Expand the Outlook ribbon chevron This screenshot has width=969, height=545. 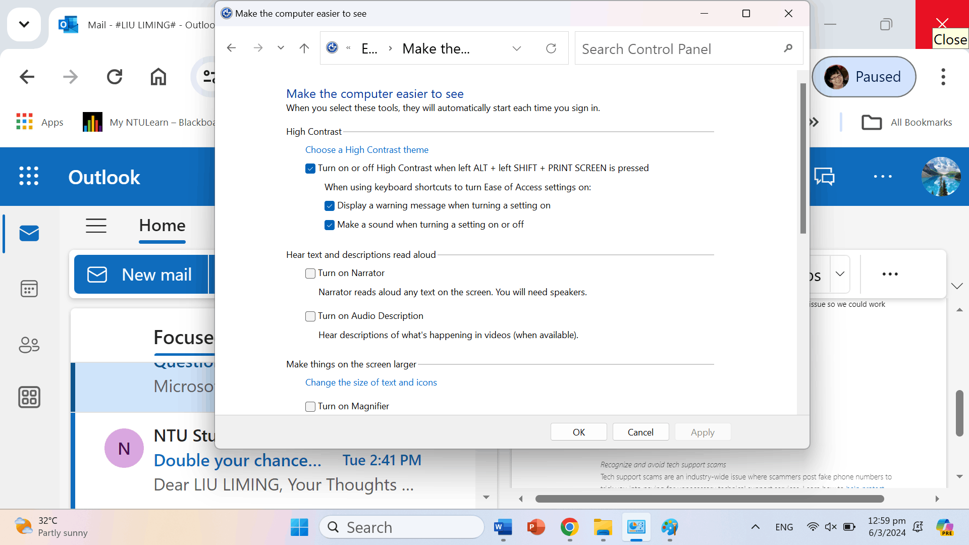[x=957, y=286]
